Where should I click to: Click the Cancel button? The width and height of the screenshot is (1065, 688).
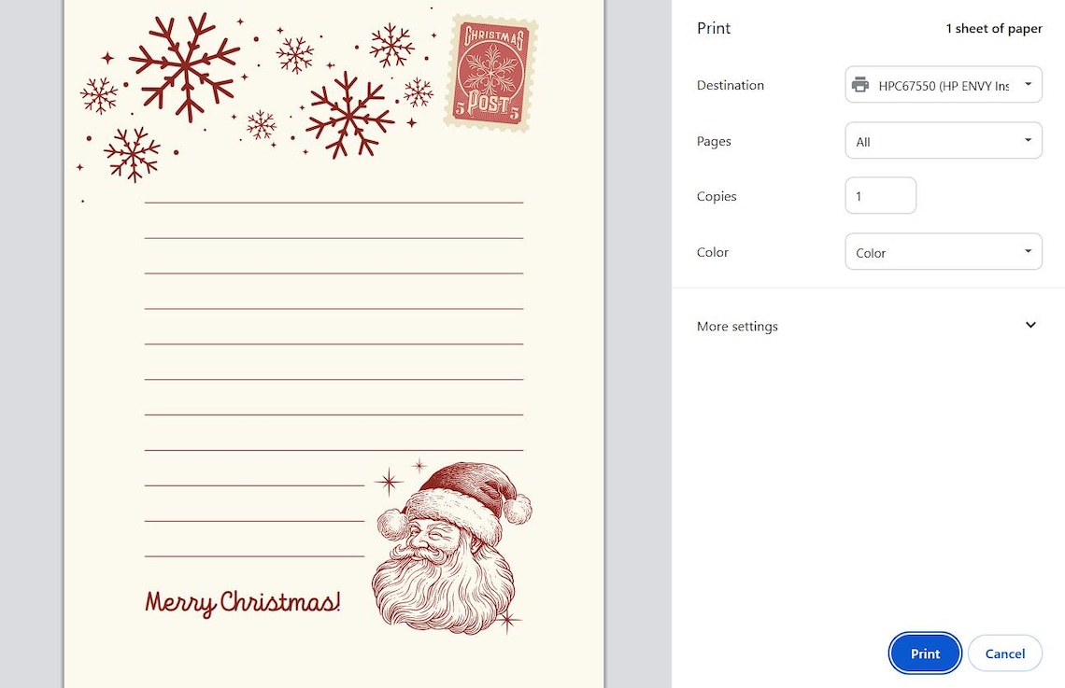coord(1004,653)
